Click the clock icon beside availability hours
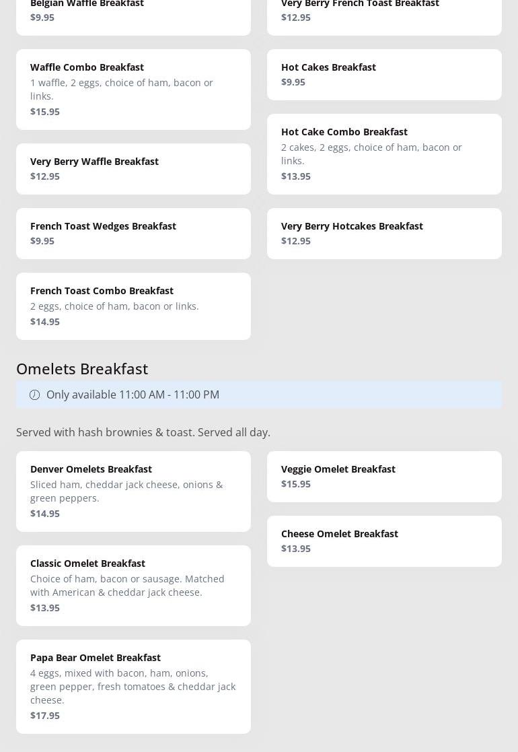 (34, 395)
